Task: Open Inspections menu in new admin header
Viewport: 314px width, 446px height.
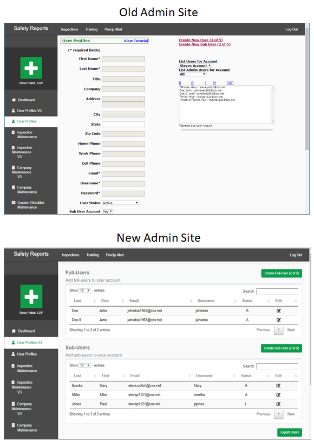Action: click(x=70, y=255)
